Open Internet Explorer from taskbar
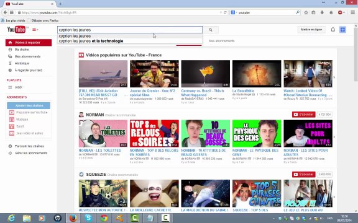358x223 pixels. click(11, 218)
